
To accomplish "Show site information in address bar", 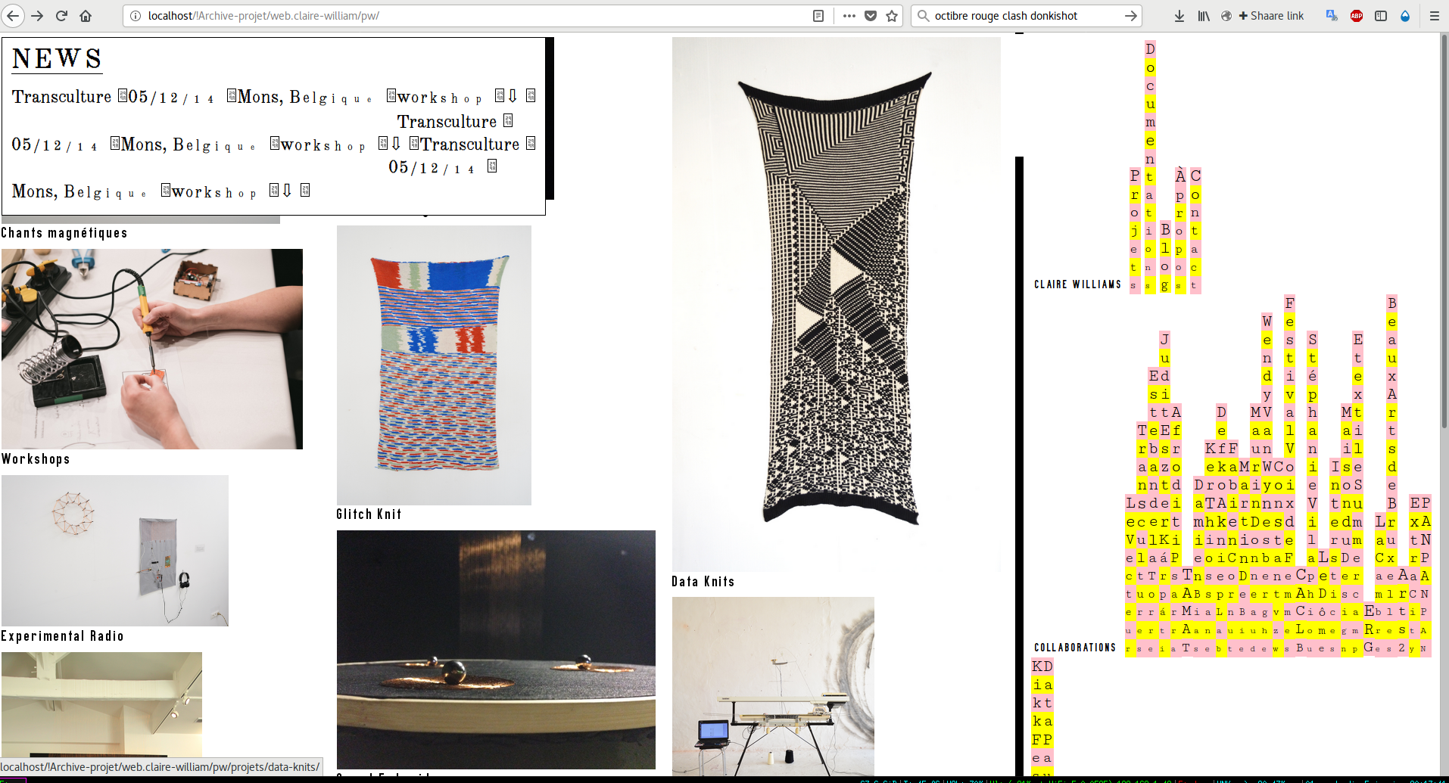I will coord(136,16).
